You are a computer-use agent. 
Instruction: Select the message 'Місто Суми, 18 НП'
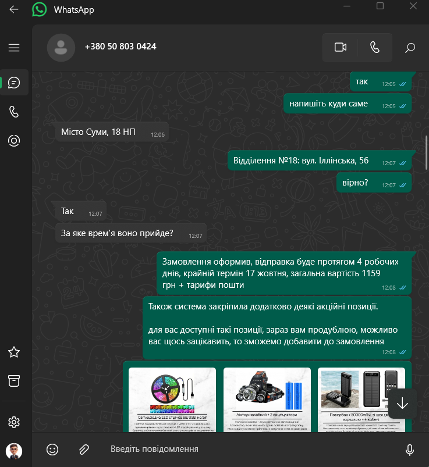[x=112, y=131]
